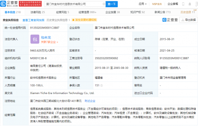Select registration number 350203200590692

click(106, 58)
